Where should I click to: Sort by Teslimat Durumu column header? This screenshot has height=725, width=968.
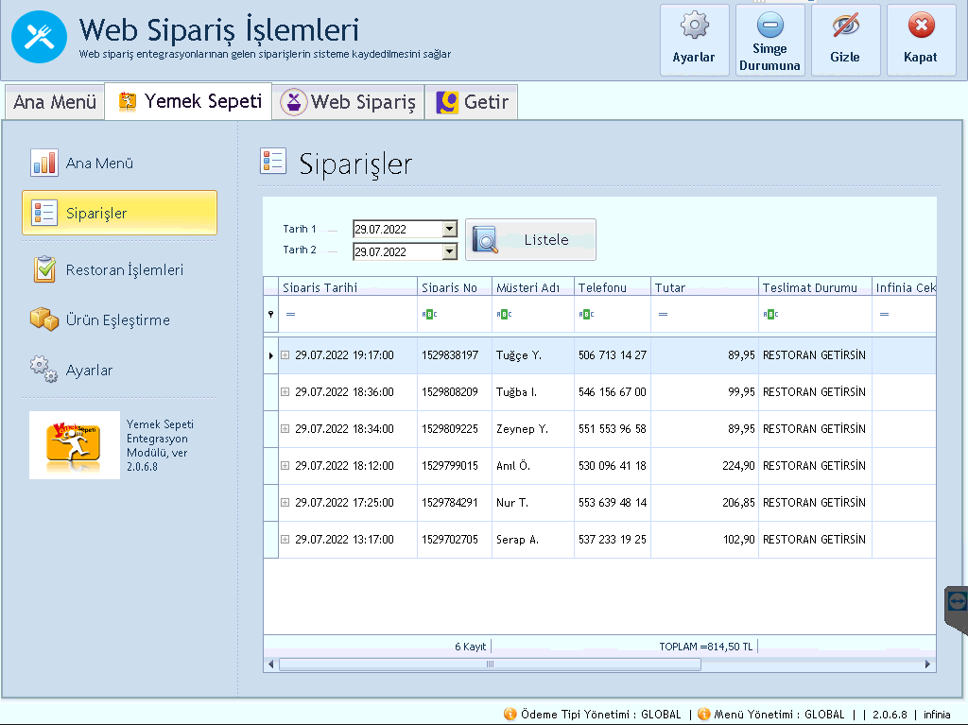(x=815, y=287)
